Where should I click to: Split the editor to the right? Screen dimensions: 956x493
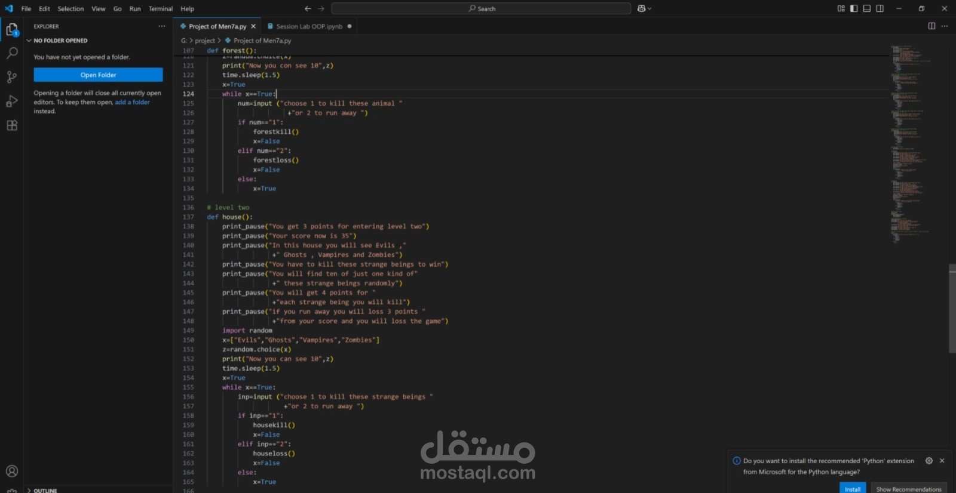tap(932, 26)
